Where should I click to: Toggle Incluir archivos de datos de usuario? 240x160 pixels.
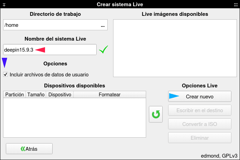6,75
